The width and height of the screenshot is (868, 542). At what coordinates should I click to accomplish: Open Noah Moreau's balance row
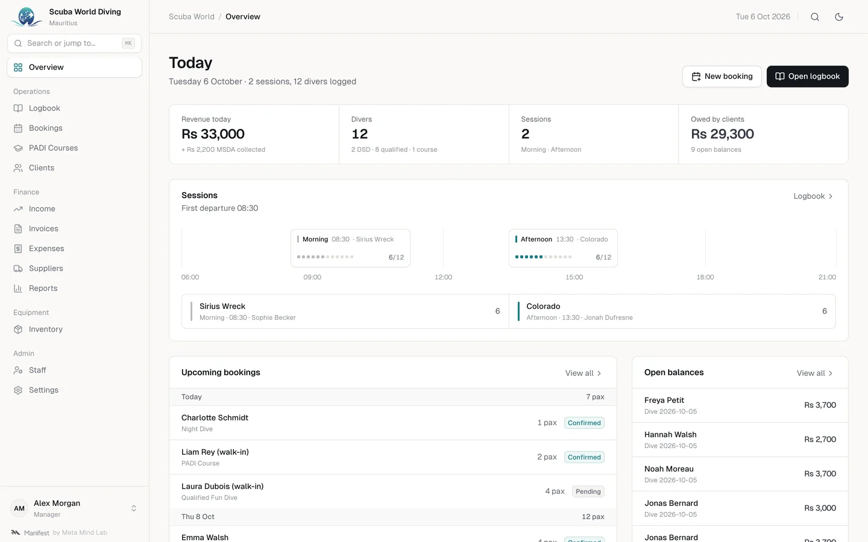(x=740, y=474)
